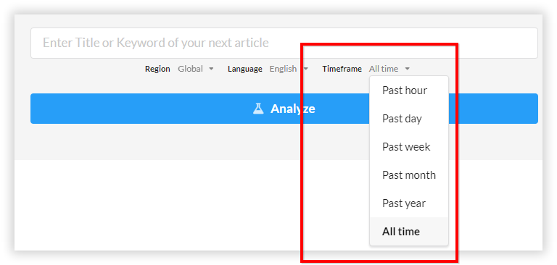Click the Language label

tap(245, 69)
